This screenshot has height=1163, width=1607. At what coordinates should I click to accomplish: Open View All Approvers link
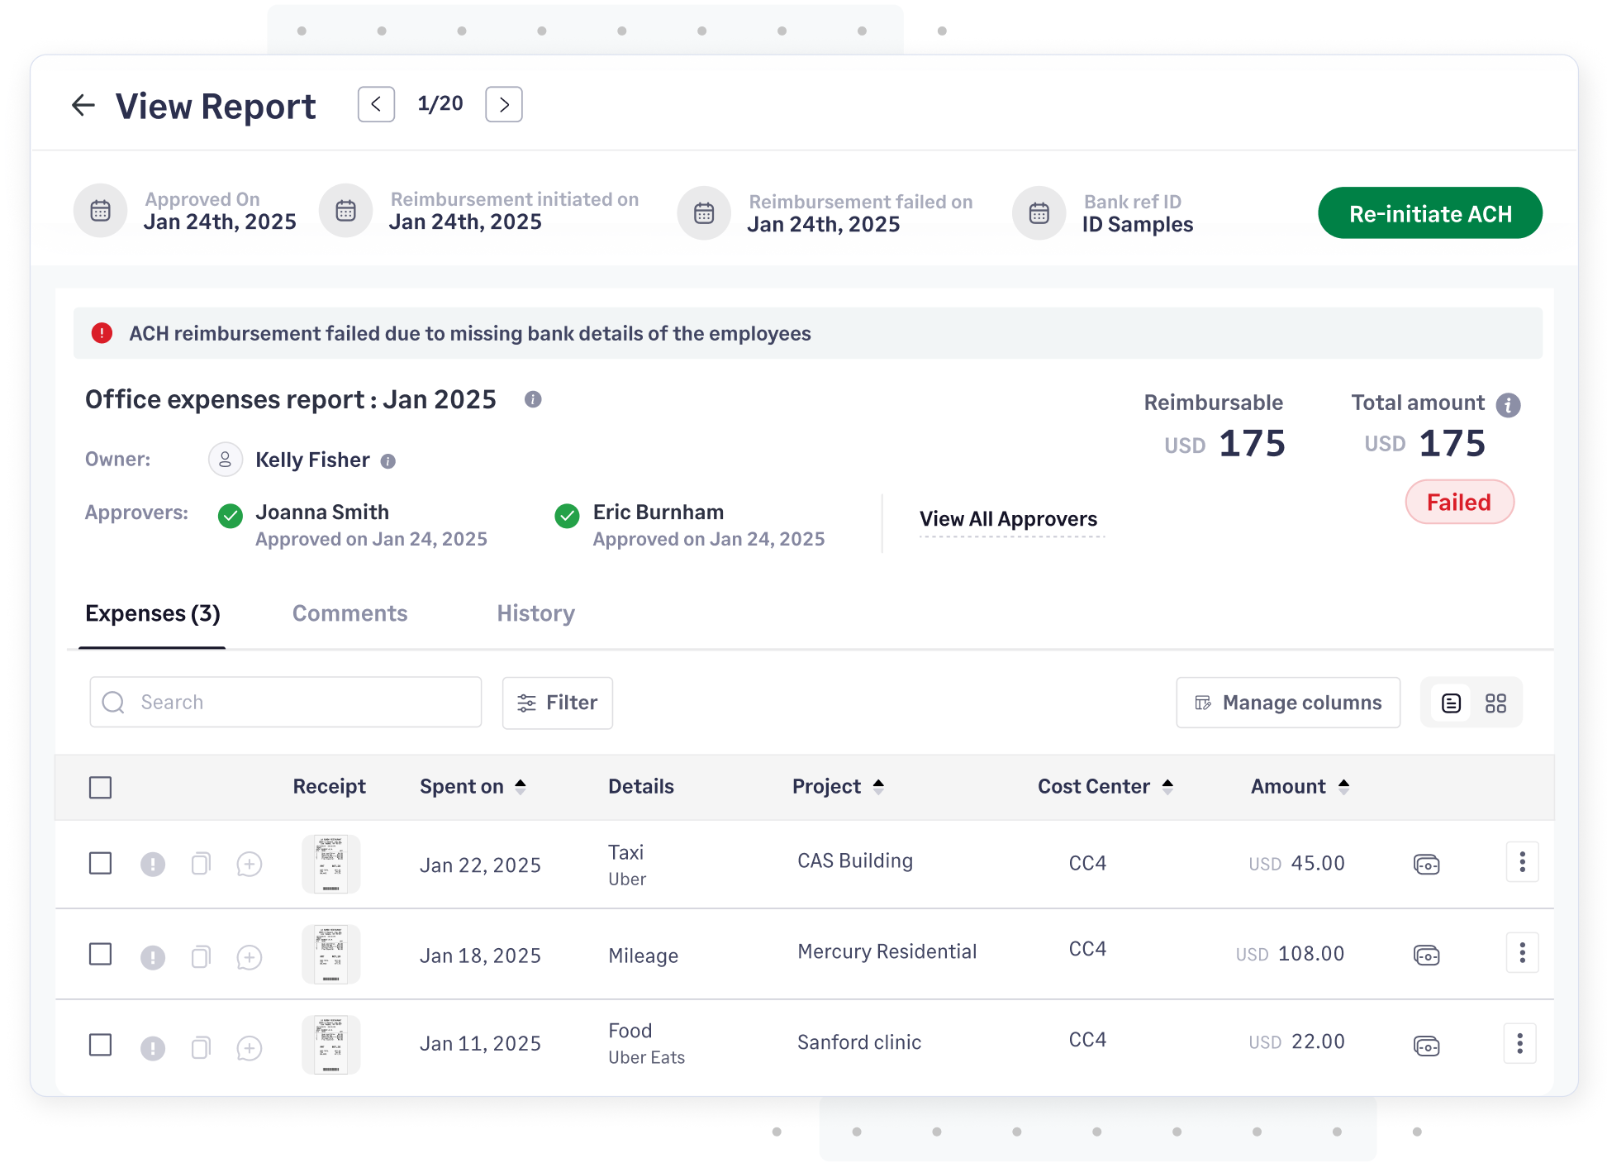click(1008, 519)
